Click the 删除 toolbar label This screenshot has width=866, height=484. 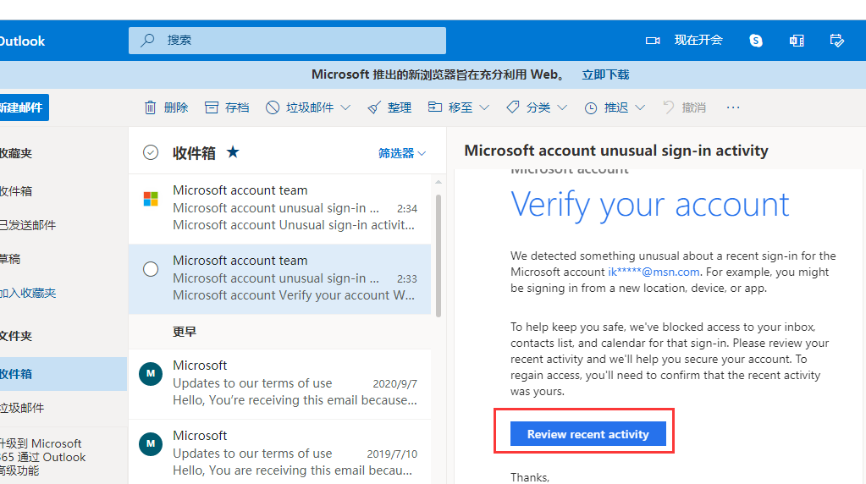click(x=176, y=107)
